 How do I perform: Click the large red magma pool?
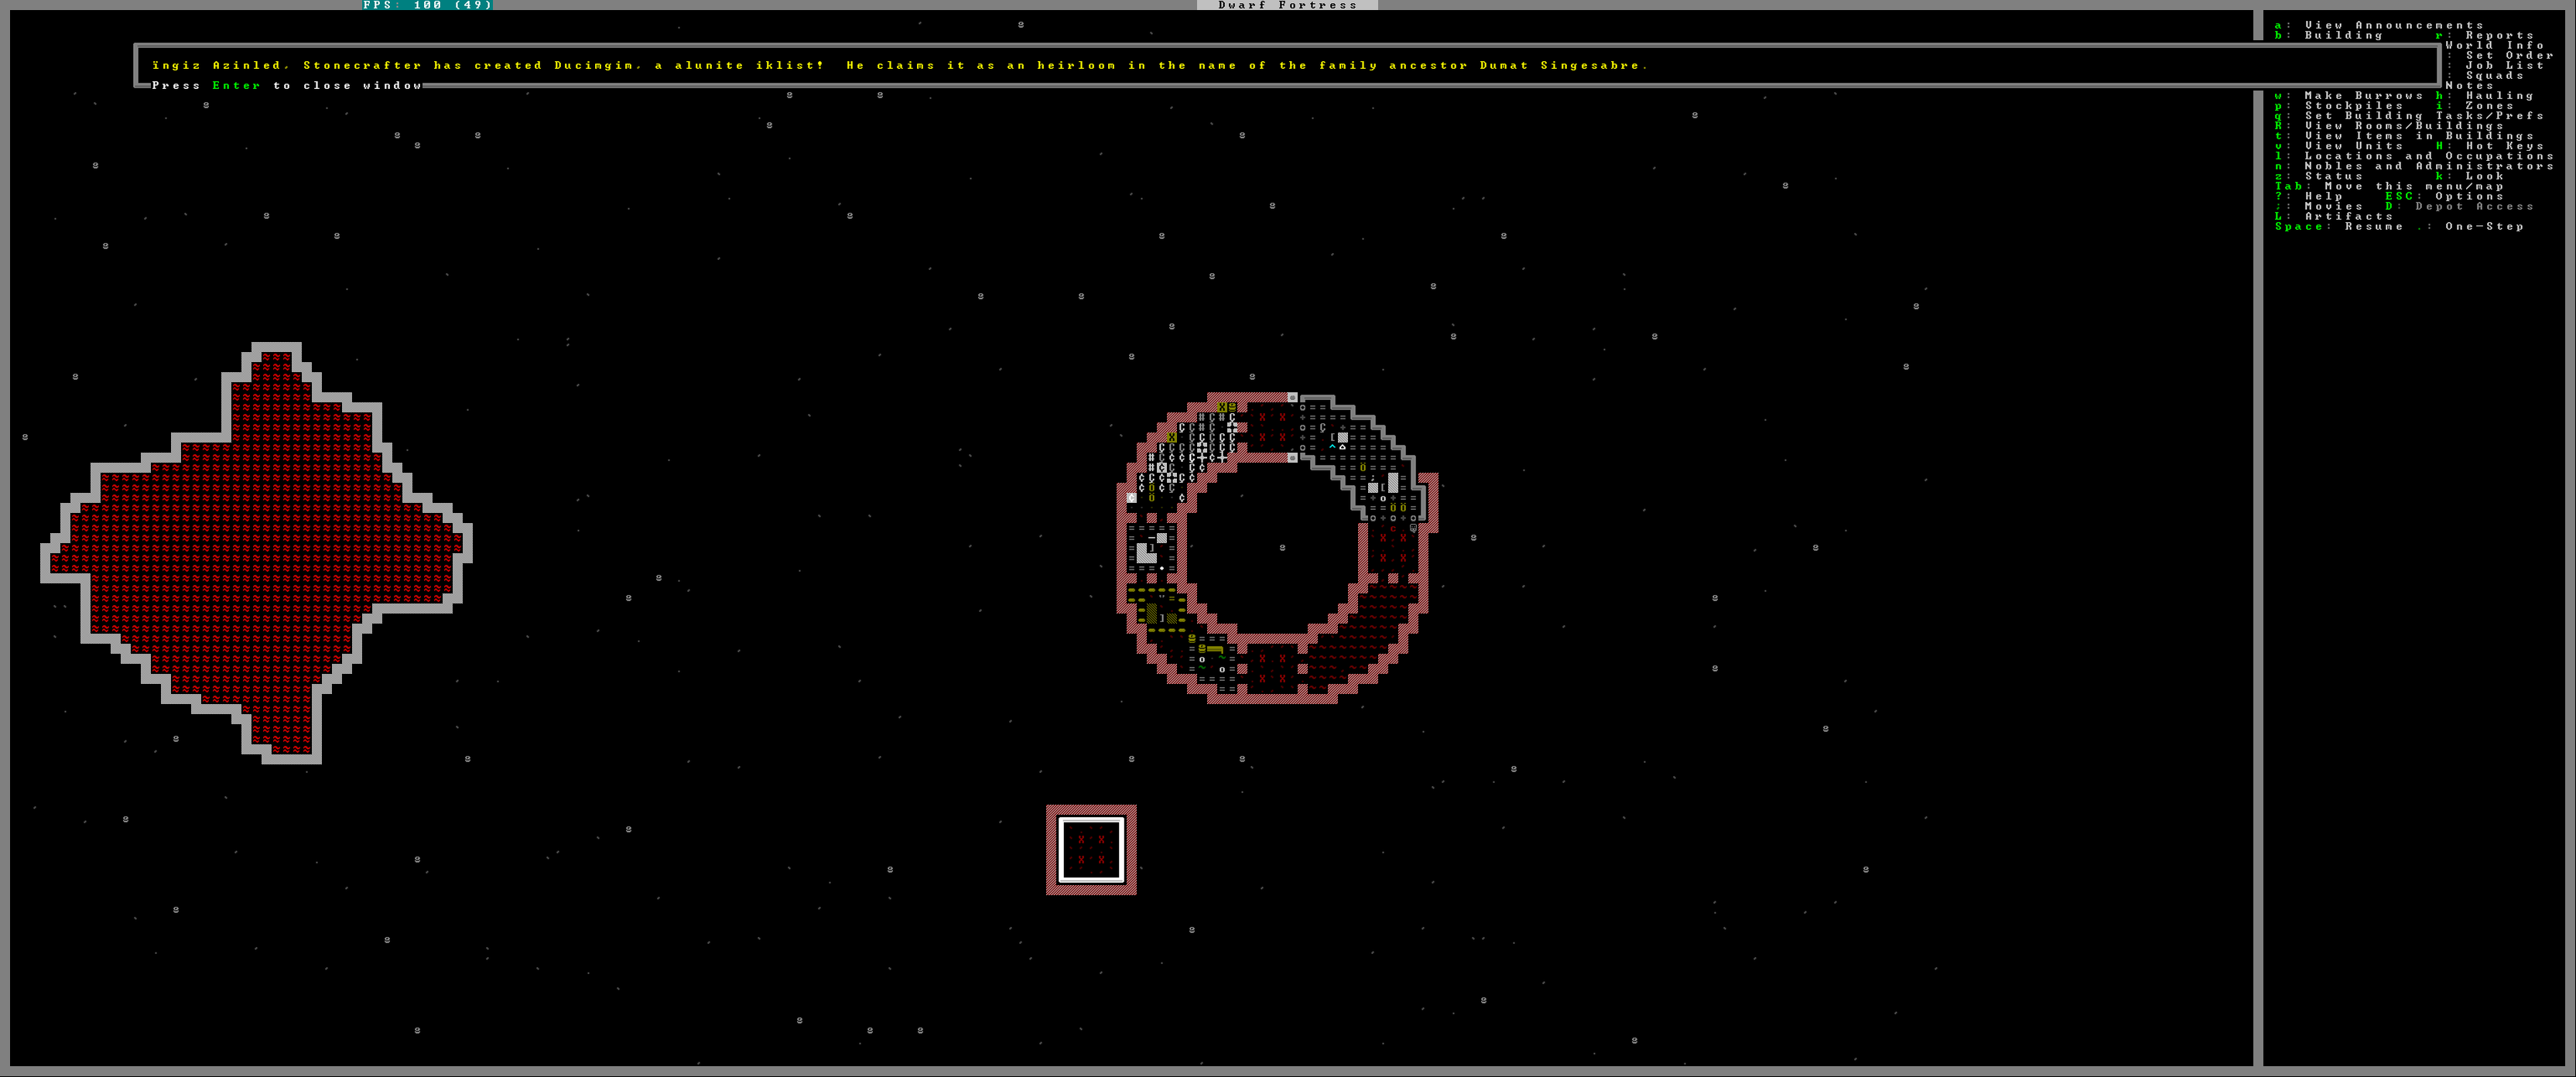pyautogui.click(x=256, y=552)
